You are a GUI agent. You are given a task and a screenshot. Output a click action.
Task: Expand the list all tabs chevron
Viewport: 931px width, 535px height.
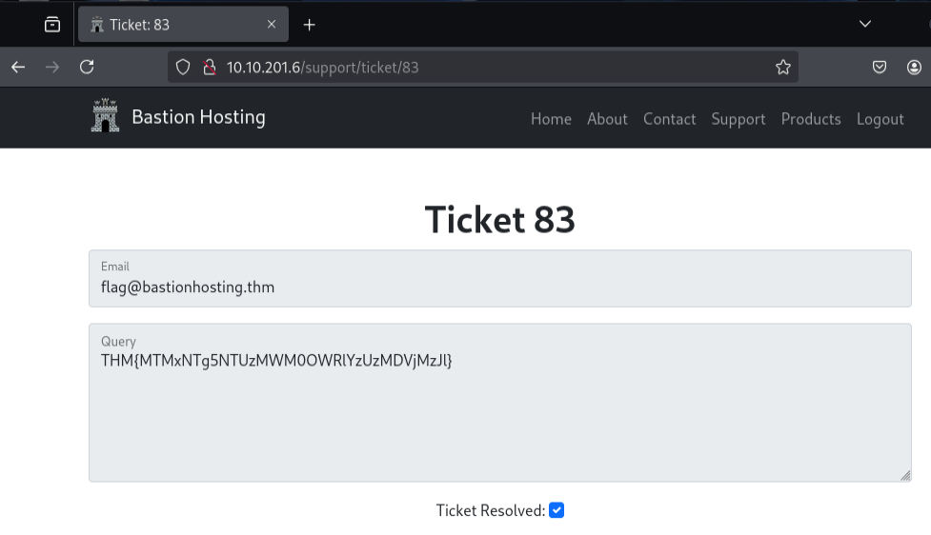(865, 25)
